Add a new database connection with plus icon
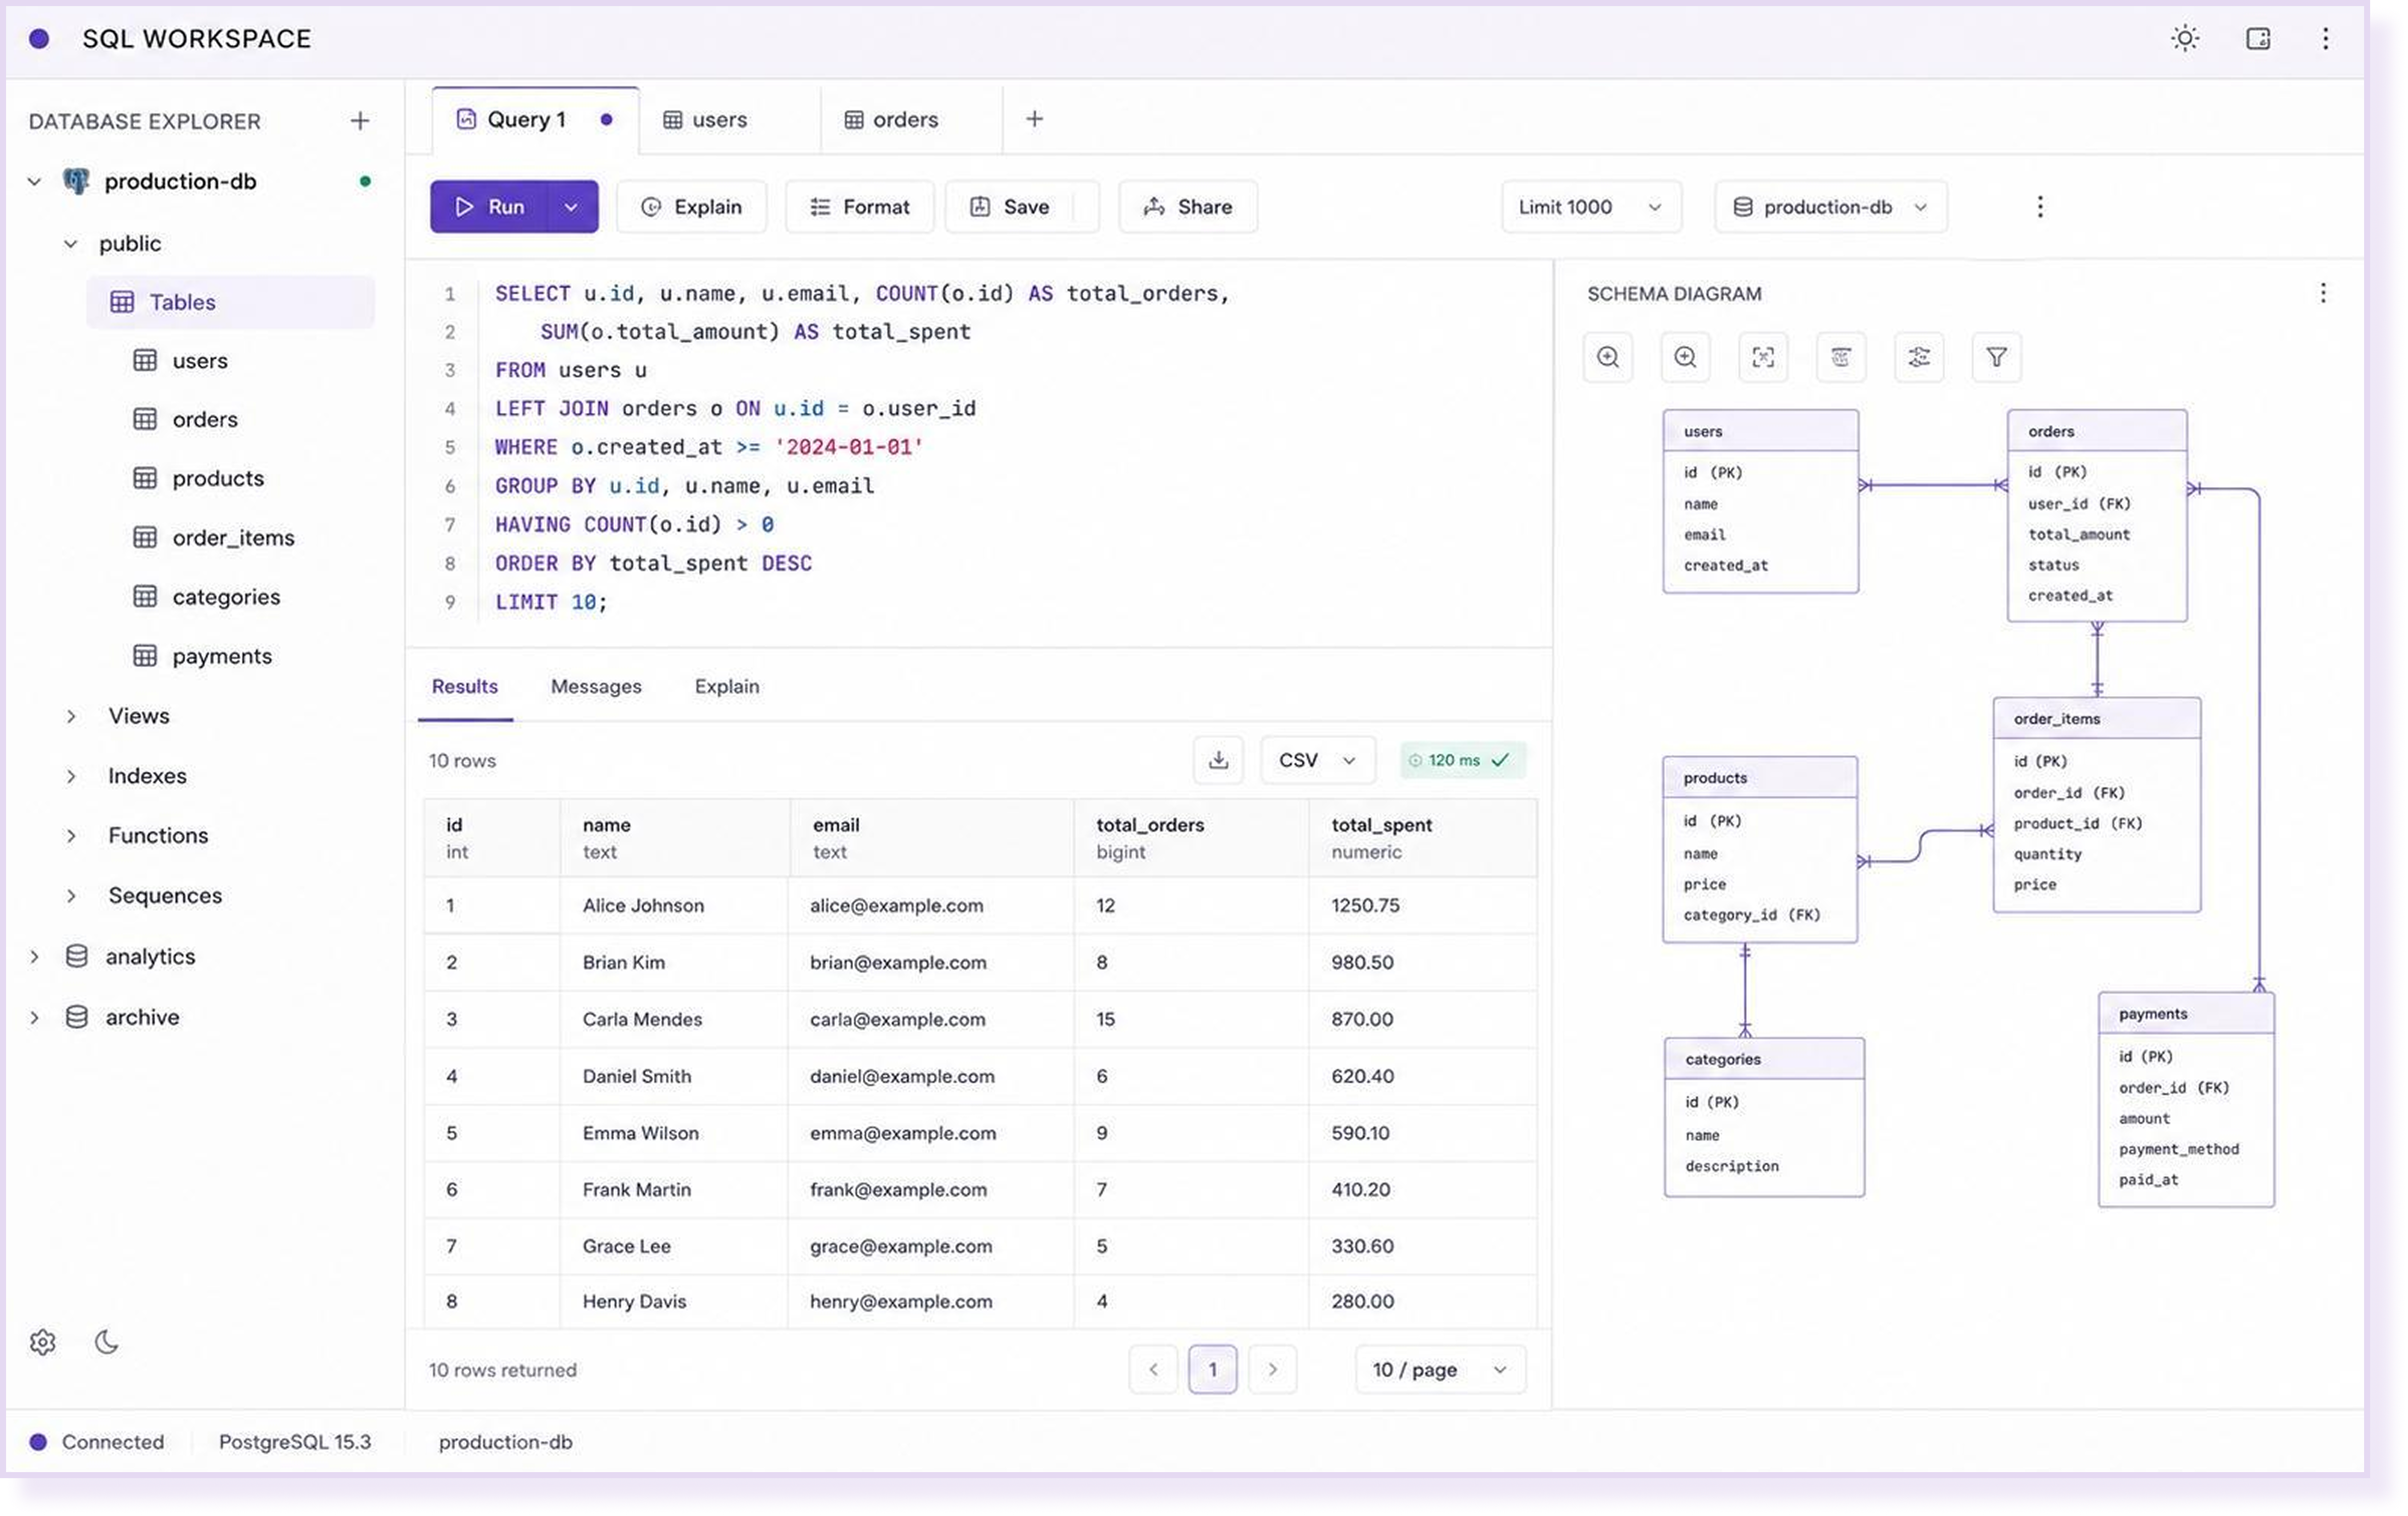 (360, 121)
